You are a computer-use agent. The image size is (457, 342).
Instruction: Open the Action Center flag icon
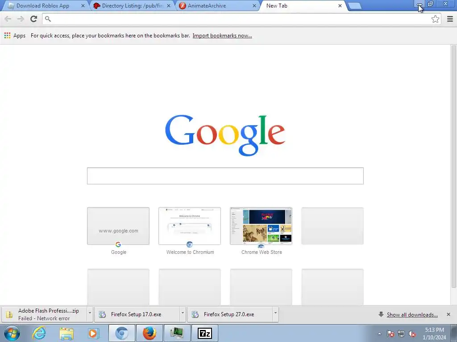click(x=391, y=334)
